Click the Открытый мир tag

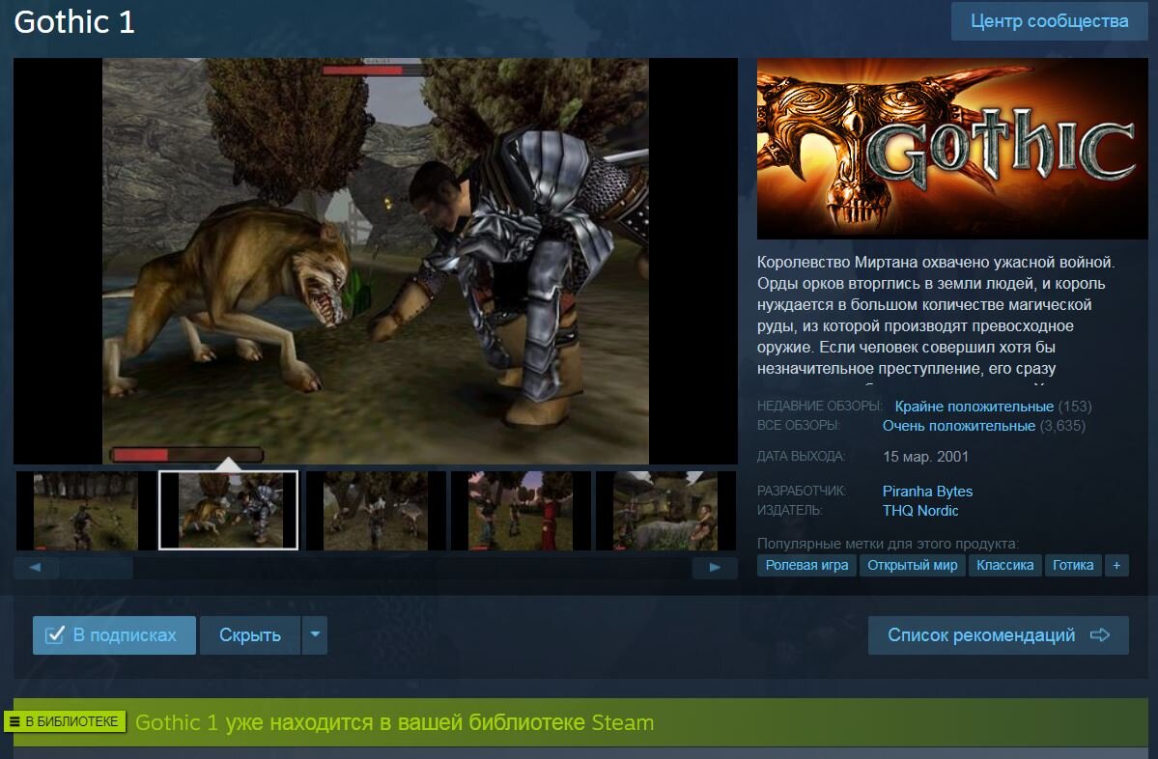[x=912, y=566]
